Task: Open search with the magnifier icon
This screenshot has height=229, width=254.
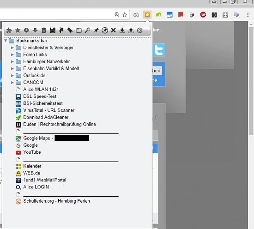Action: click(x=87, y=30)
